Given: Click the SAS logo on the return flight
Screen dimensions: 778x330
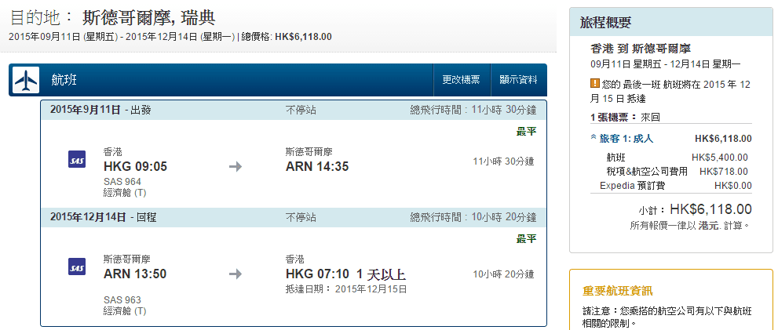Looking at the screenshot, I should click(x=77, y=267).
